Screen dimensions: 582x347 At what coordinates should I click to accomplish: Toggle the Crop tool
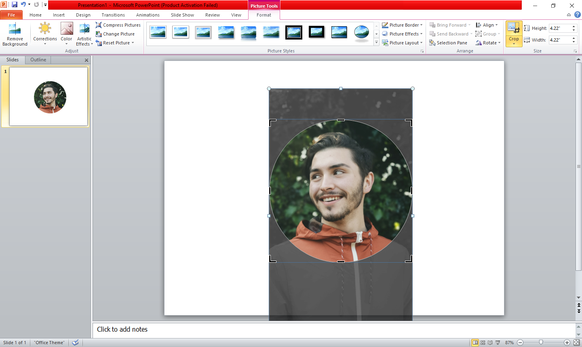(x=514, y=29)
